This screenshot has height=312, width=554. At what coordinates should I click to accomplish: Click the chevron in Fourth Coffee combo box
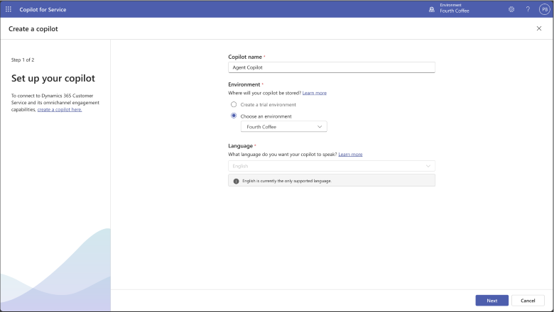(x=320, y=126)
